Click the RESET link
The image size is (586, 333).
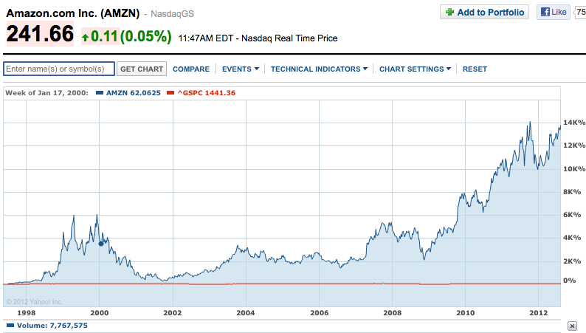475,69
